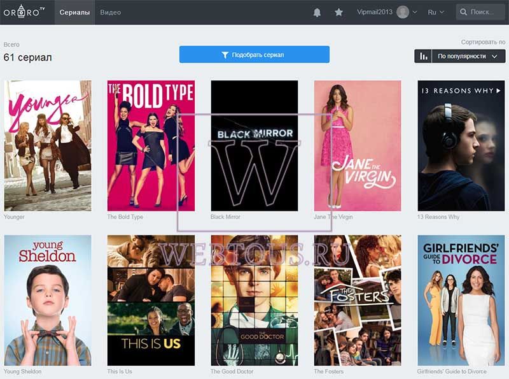Open Girlfriends' Guide to Divorce poster
This screenshot has width=509, height=379.
pos(461,301)
